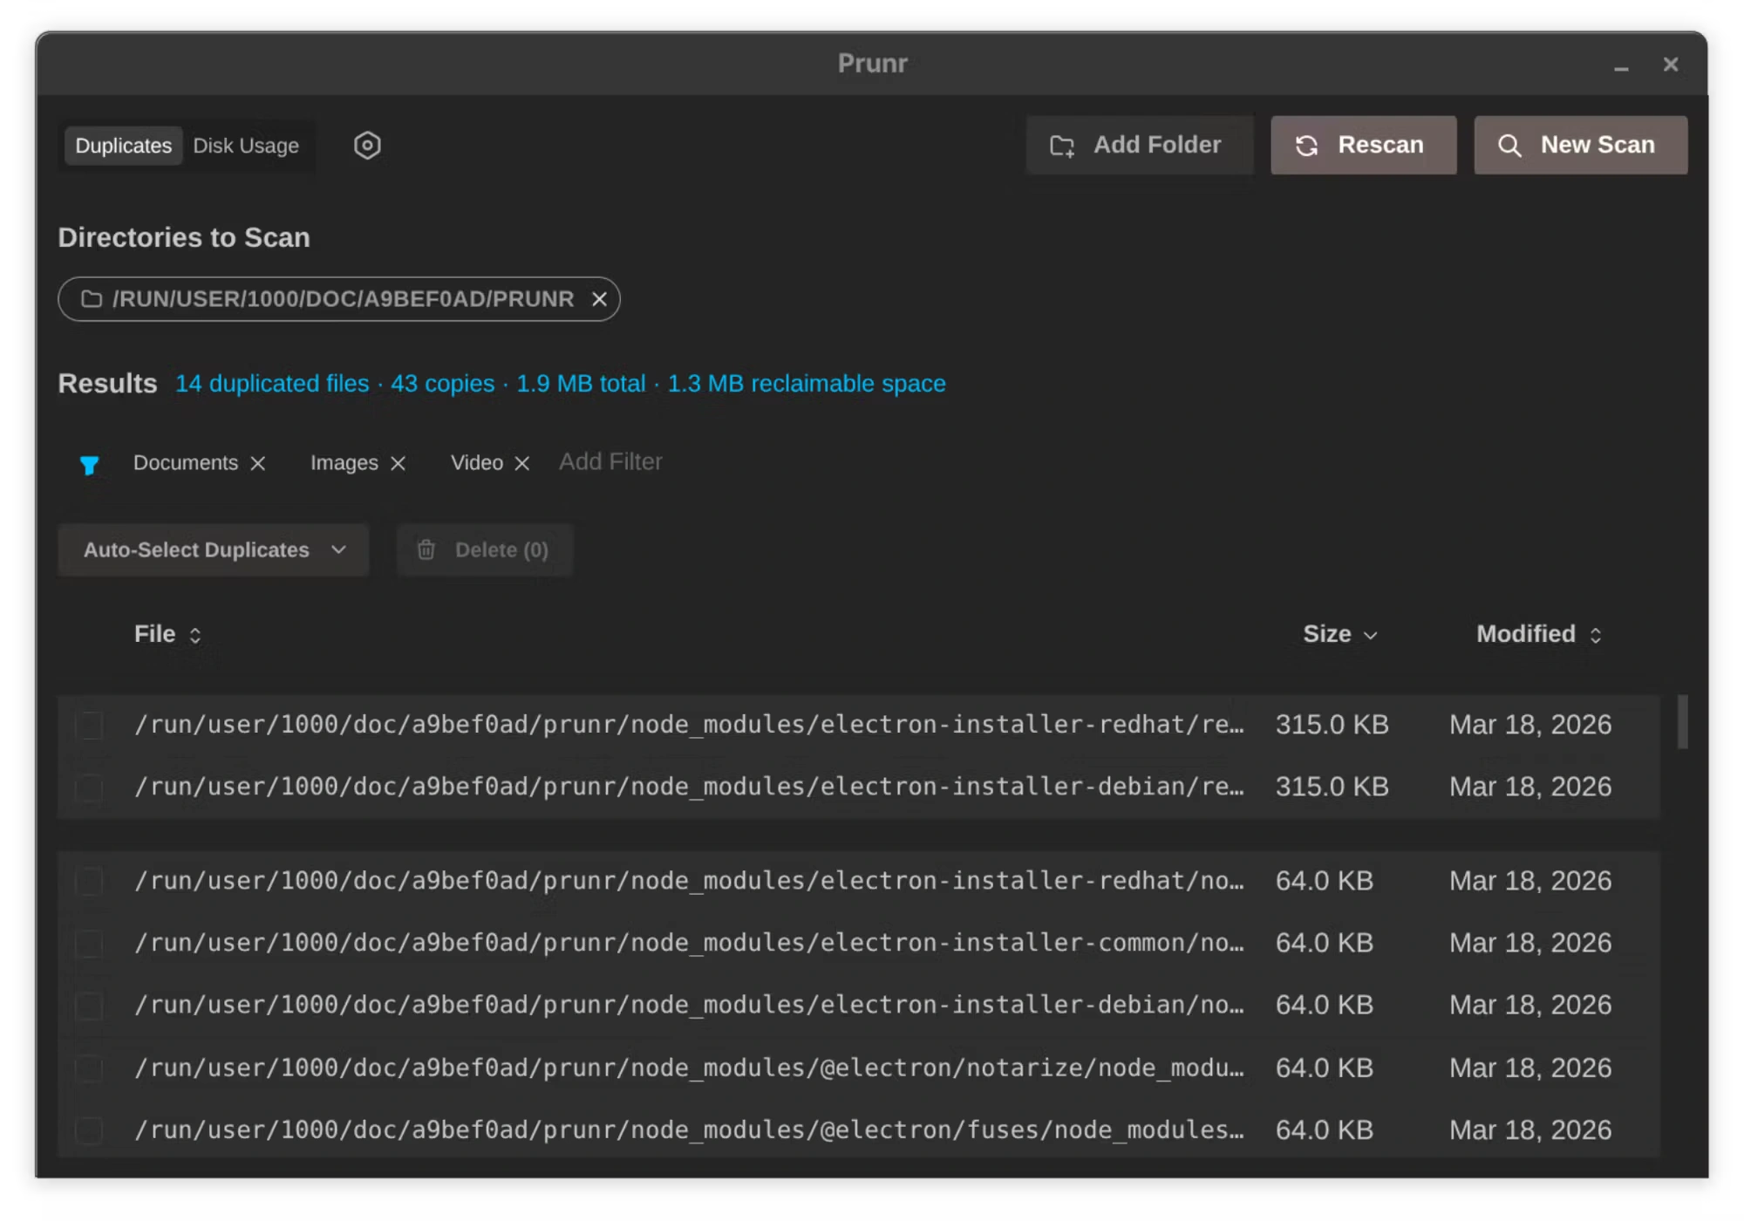
Task: Click the @electron/fuses/node_modules… file path
Action: click(689, 1129)
